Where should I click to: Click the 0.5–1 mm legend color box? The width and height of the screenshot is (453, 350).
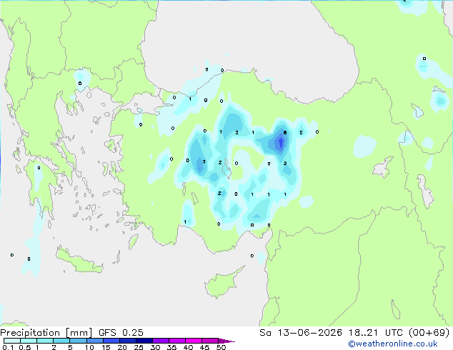point(29,341)
